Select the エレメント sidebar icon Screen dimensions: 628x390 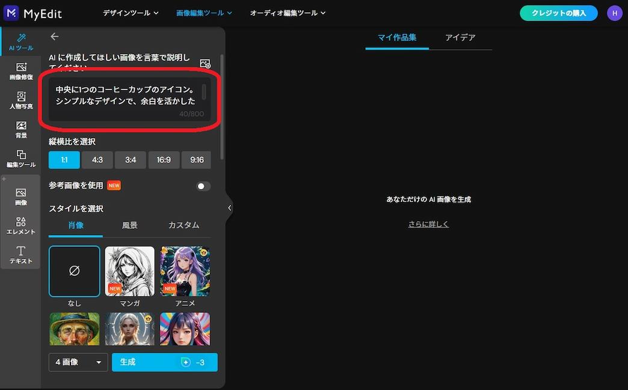(x=21, y=226)
